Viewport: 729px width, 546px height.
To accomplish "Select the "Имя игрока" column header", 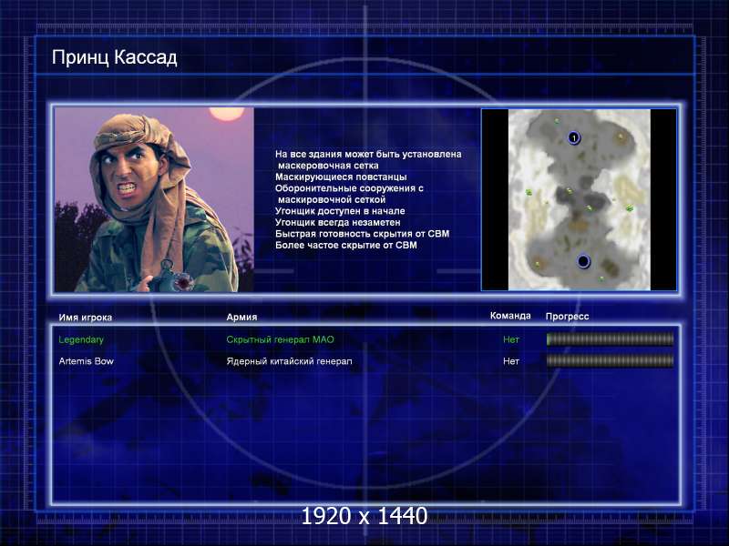I will click(86, 318).
